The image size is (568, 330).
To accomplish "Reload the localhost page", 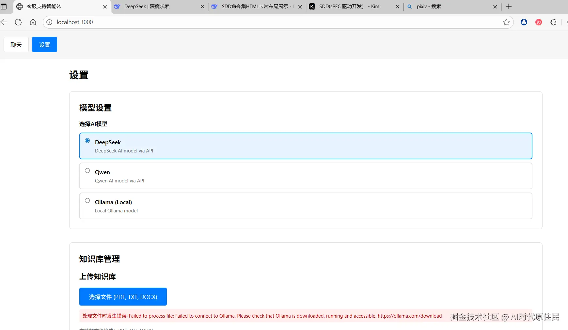I will click(18, 22).
